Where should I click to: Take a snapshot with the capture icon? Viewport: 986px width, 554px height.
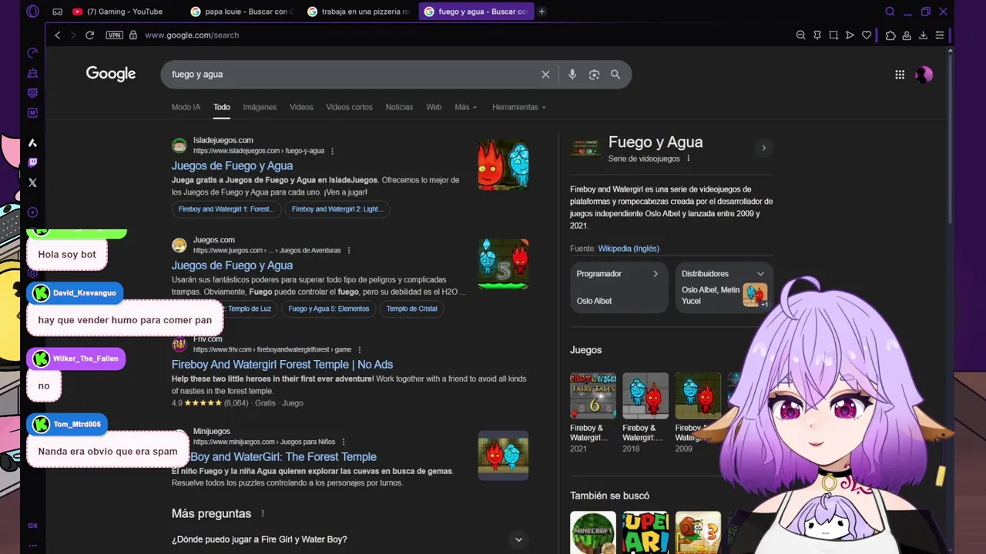(833, 35)
